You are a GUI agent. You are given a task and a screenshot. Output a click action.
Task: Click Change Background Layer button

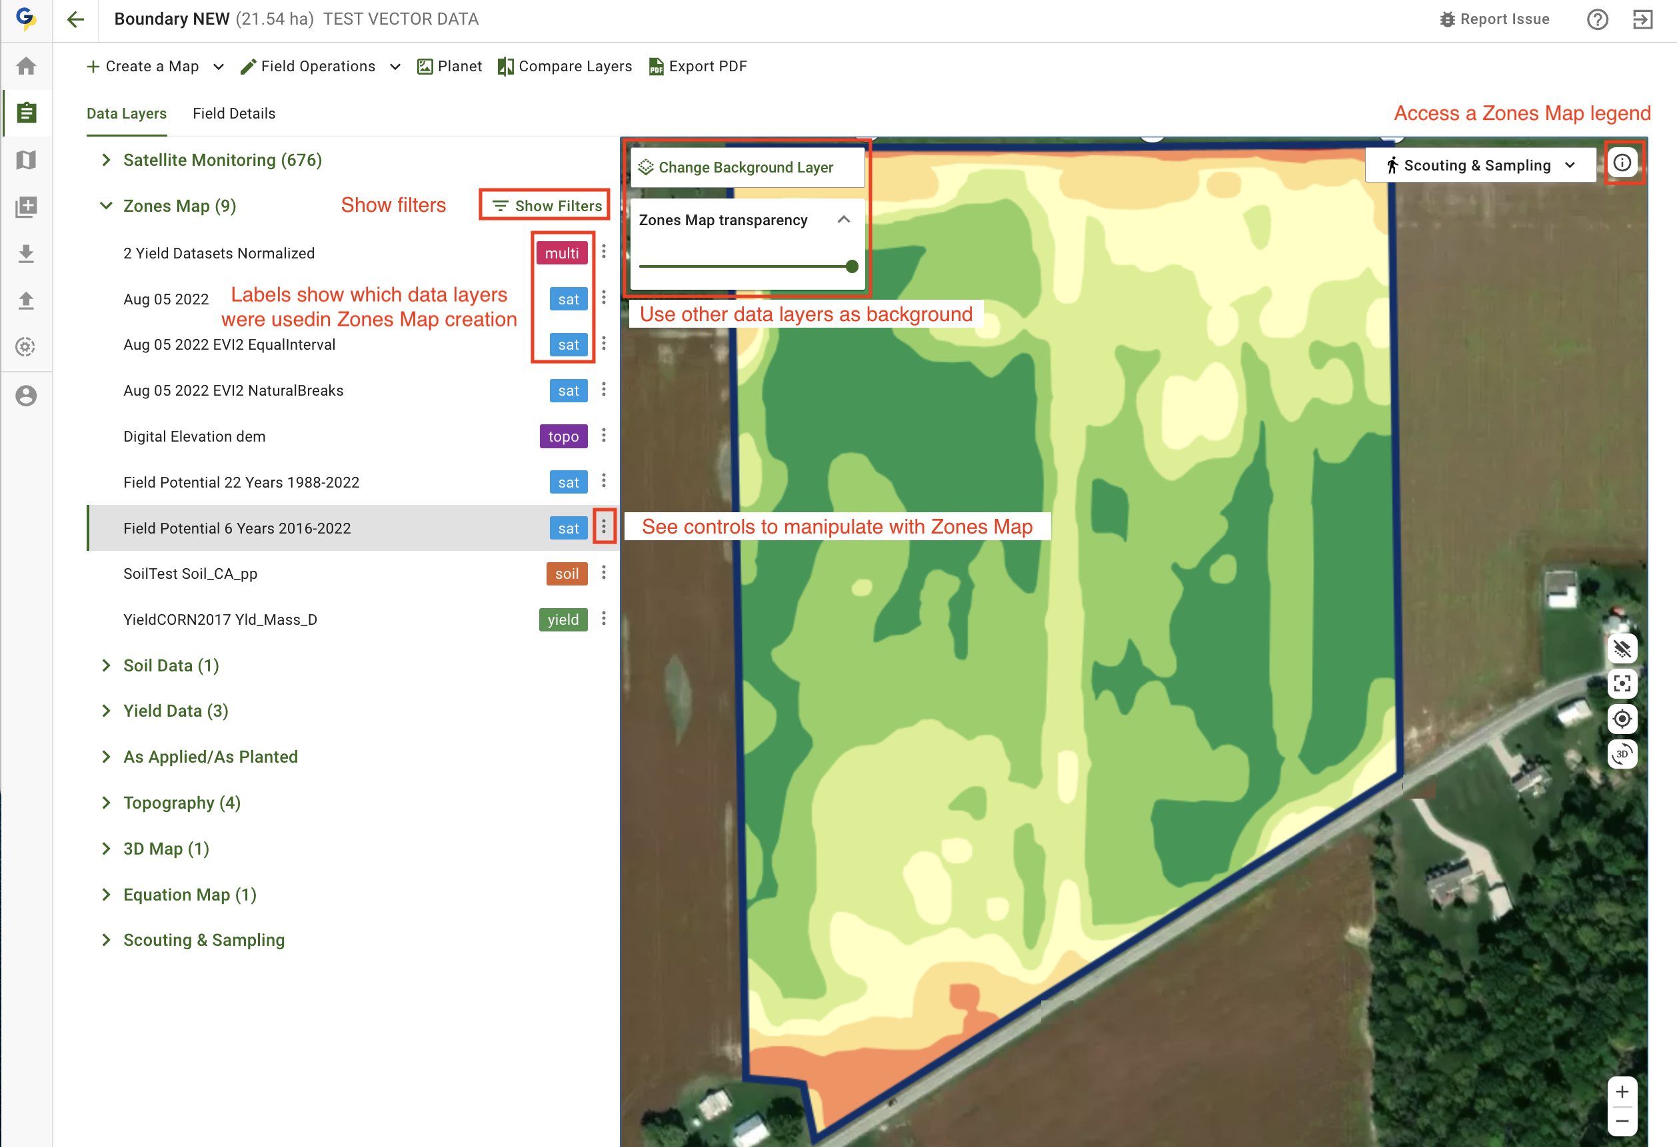[x=745, y=167]
